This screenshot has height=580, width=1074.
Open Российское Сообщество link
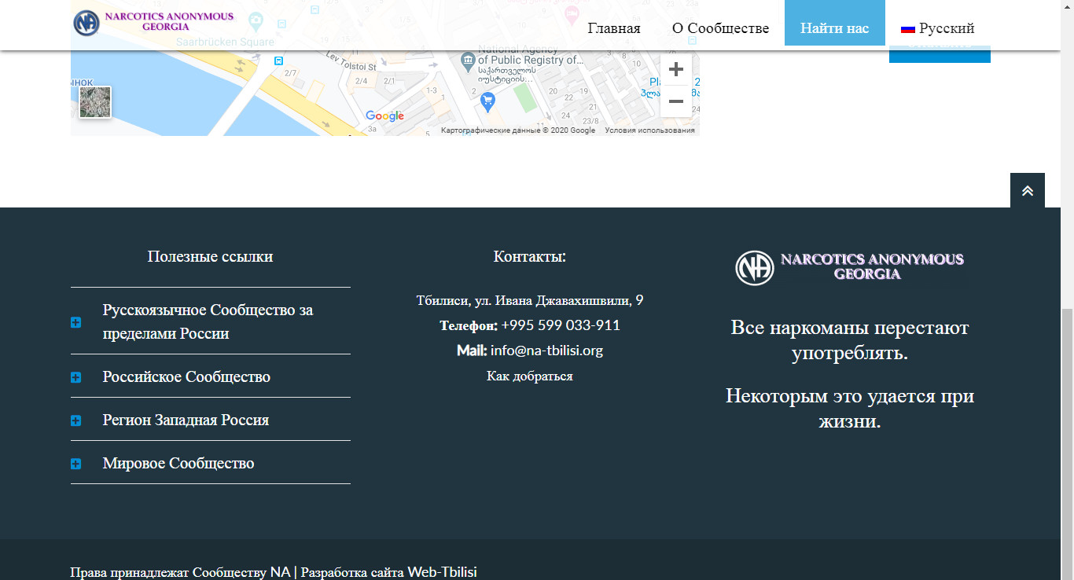point(186,376)
